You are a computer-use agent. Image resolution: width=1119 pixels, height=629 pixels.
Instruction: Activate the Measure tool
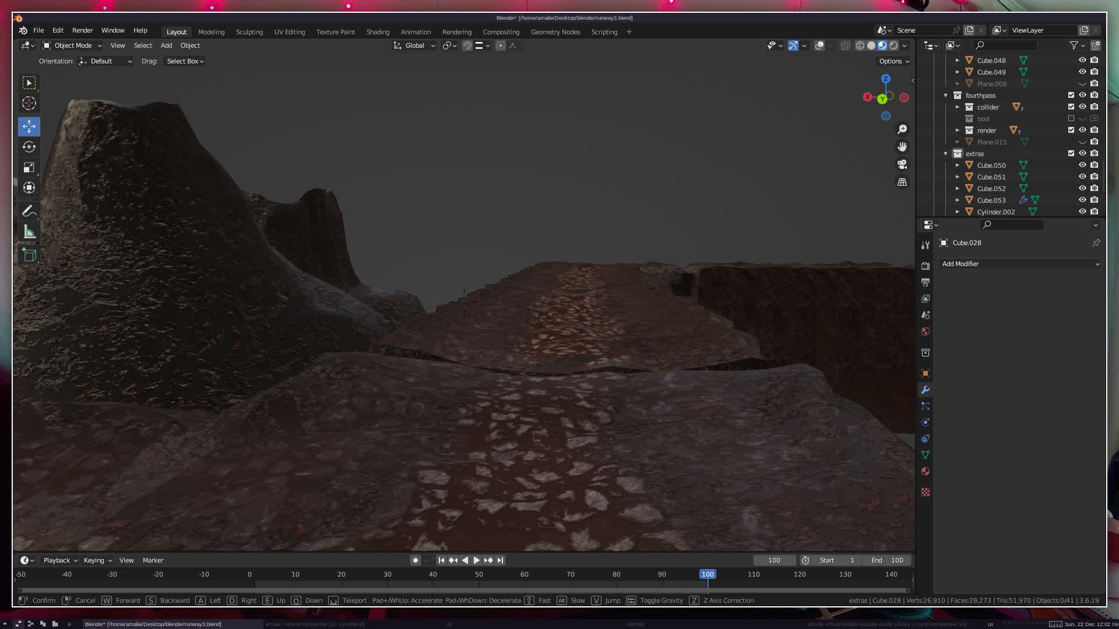[x=29, y=232]
